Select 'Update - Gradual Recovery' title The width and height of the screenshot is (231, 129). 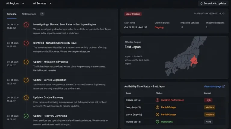click(48, 97)
